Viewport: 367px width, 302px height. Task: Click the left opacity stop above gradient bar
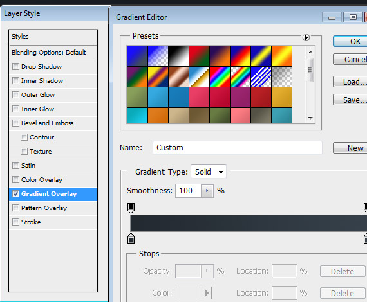coord(131,208)
